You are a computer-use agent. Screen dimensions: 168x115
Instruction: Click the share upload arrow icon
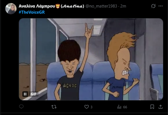(x=160, y=107)
